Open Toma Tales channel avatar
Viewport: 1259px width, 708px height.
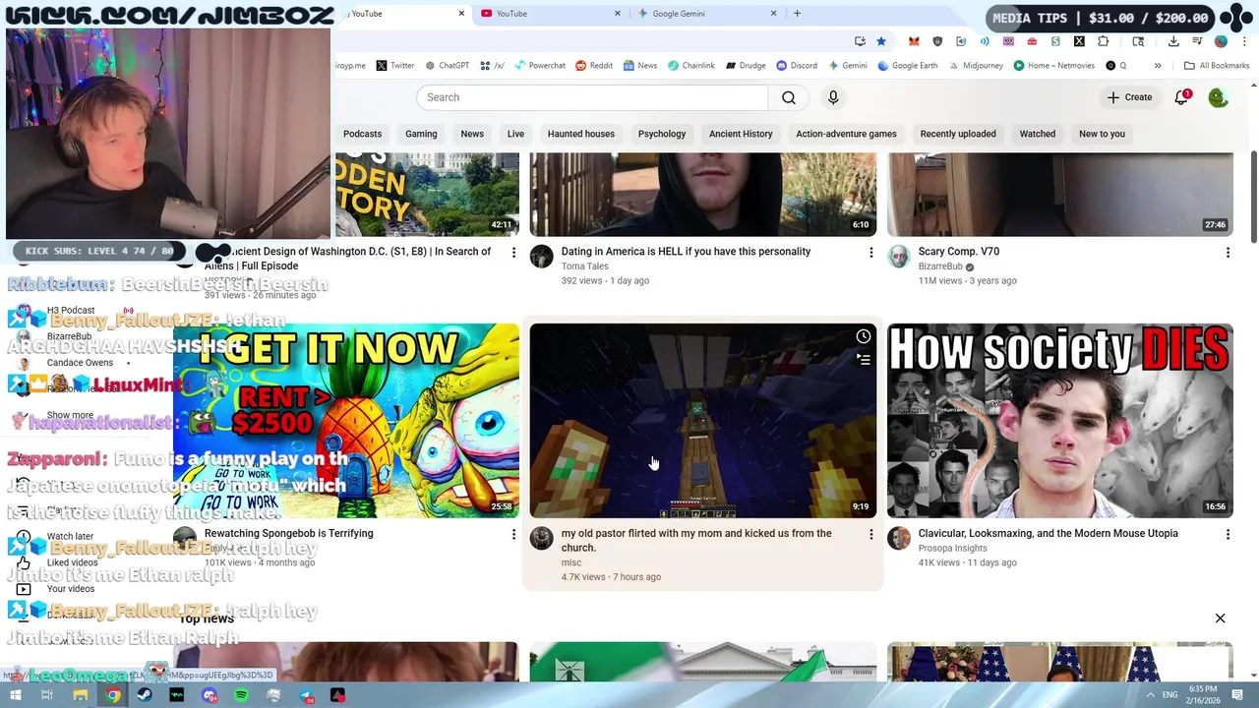(x=542, y=257)
